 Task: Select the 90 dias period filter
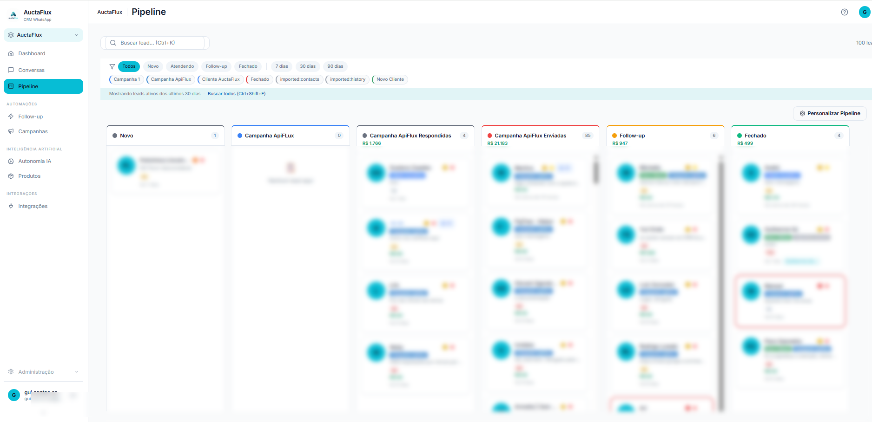pos(335,66)
